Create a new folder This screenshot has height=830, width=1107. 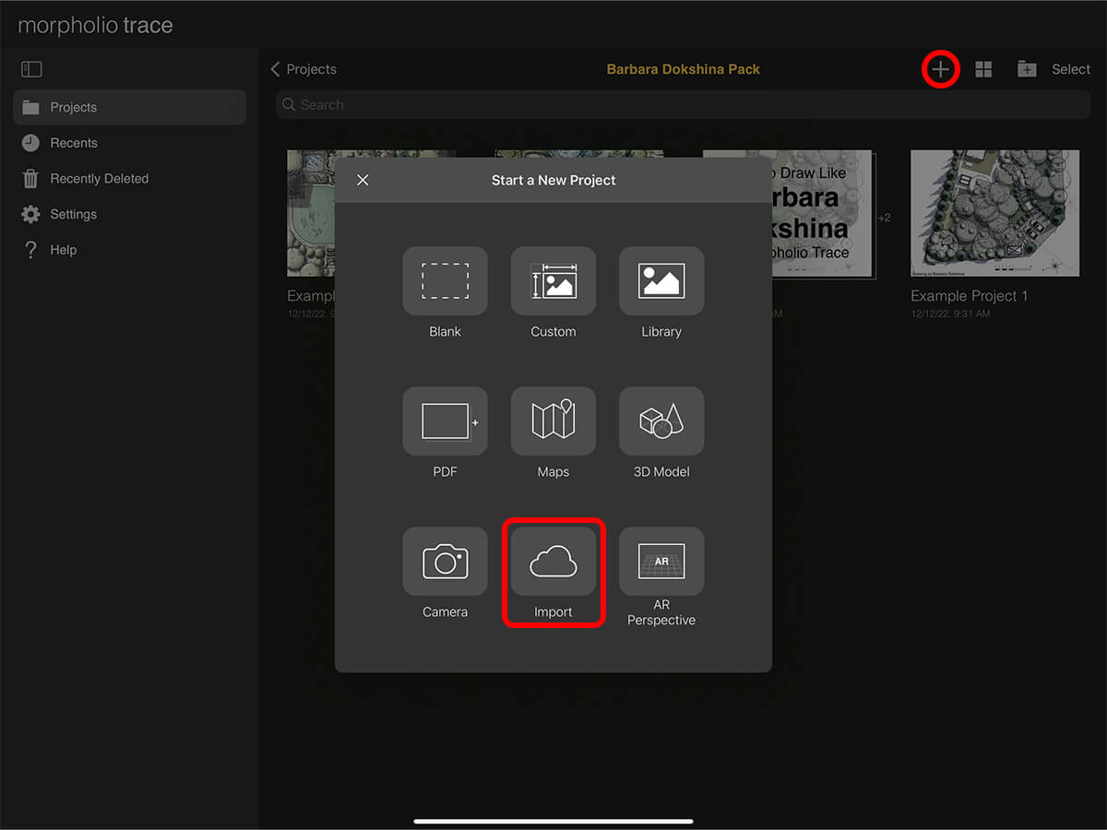[1027, 69]
